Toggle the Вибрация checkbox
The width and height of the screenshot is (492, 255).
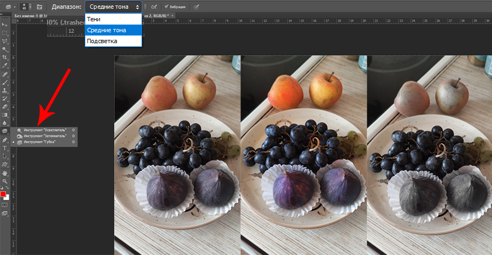tap(167, 7)
